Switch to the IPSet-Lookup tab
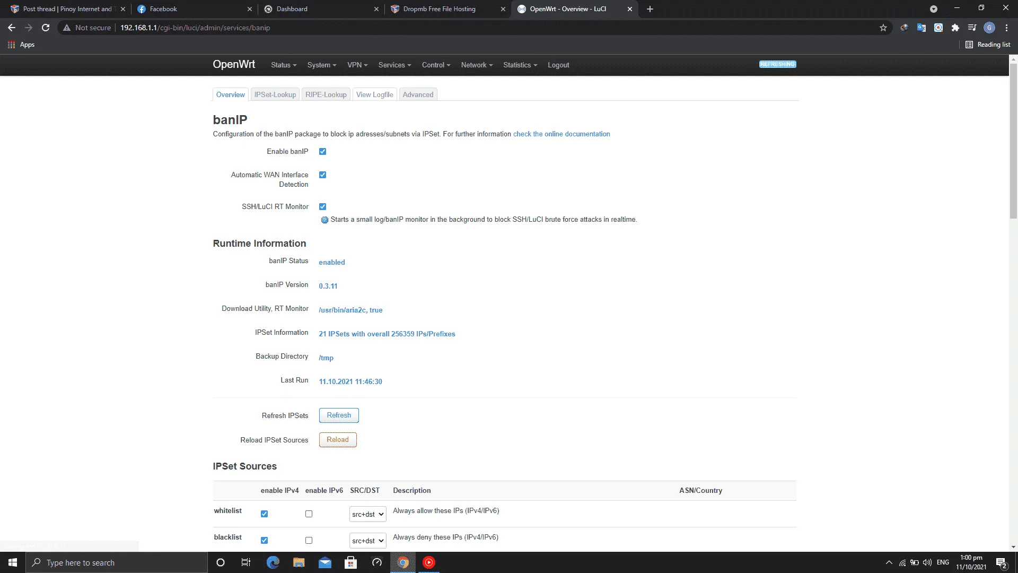Image resolution: width=1018 pixels, height=573 pixels. (275, 94)
